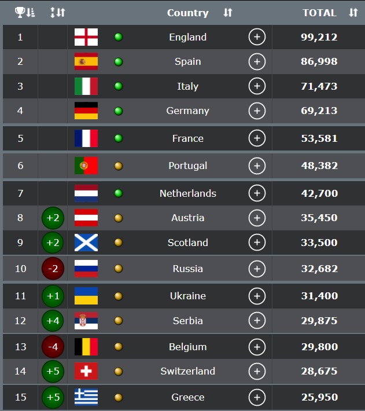This screenshot has width=365, height=411.
Task: Click the Portugal flag icon
Action: click(x=86, y=166)
